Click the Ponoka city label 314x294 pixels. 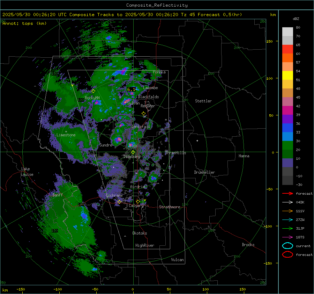click(x=159, y=72)
